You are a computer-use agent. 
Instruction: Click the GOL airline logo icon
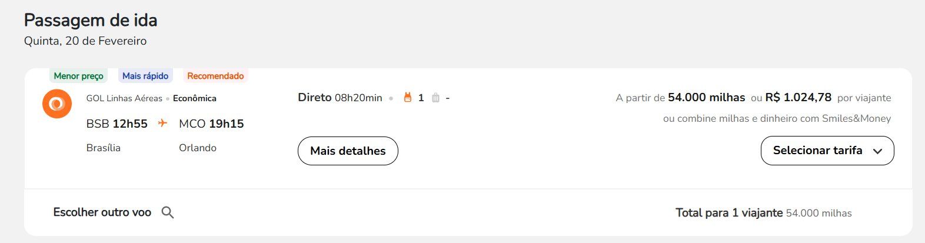pyautogui.click(x=57, y=104)
